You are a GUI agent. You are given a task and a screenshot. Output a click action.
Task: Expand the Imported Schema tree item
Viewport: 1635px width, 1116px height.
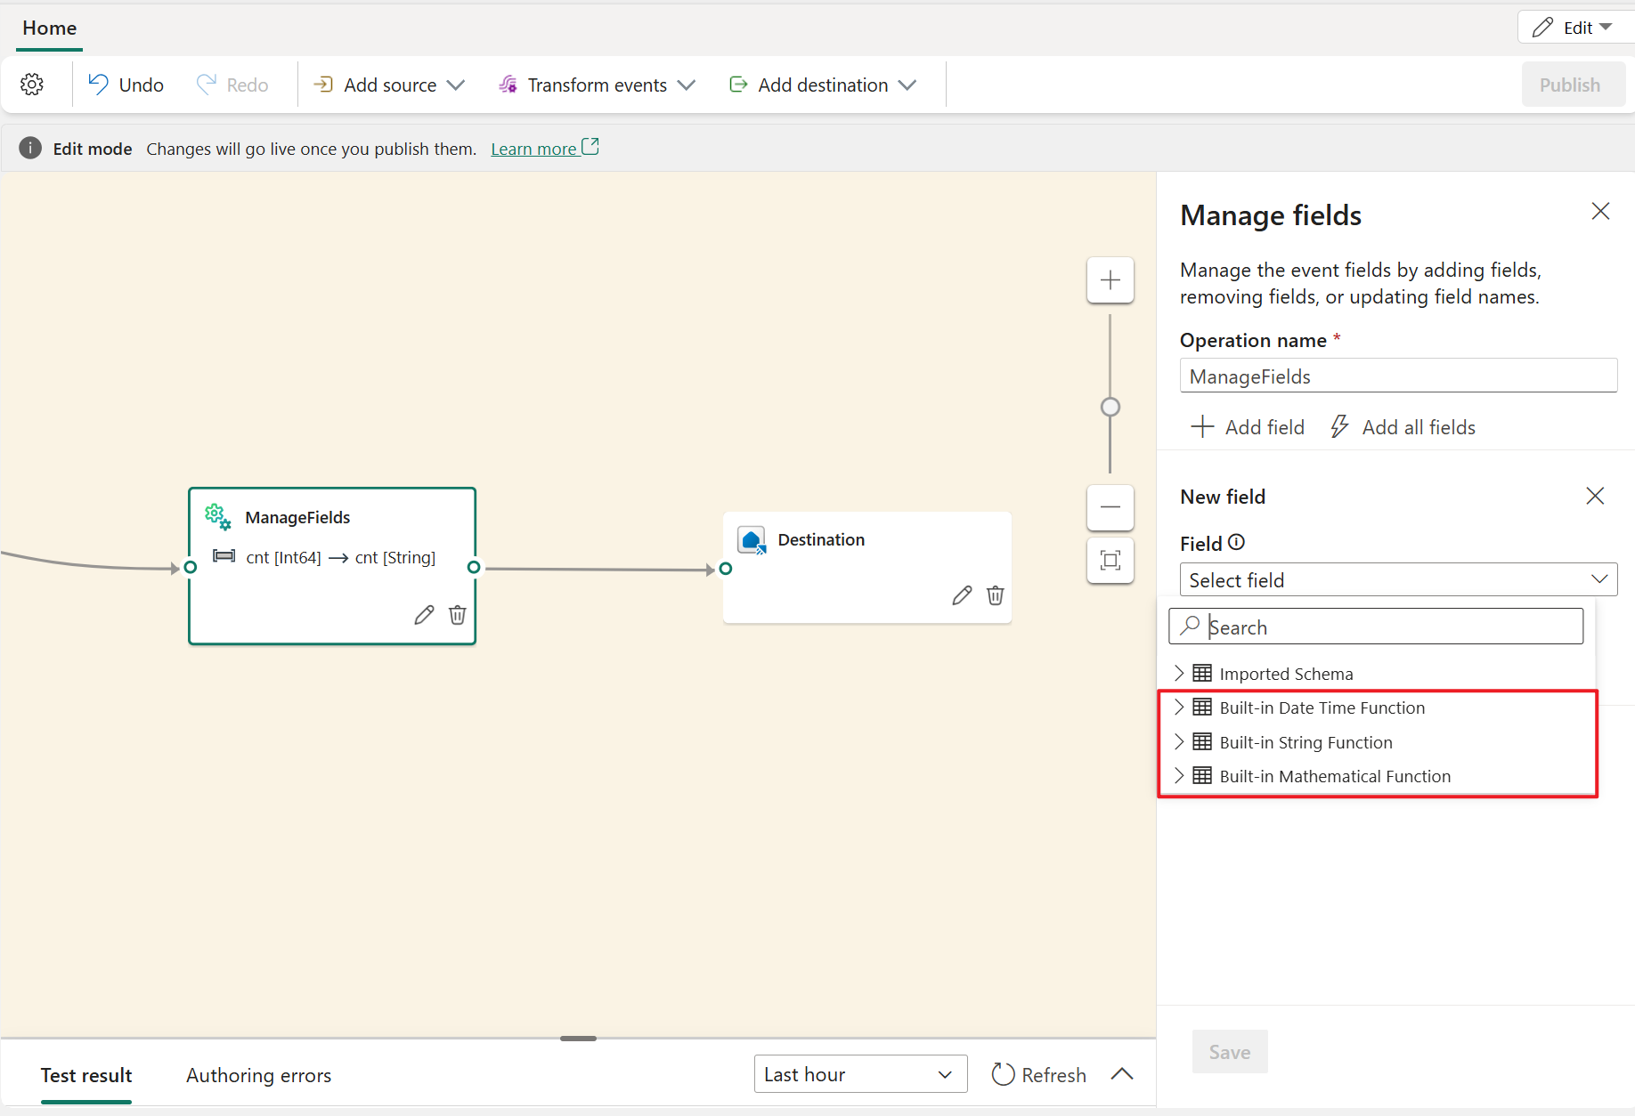pyautogui.click(x=1179, y=673)
